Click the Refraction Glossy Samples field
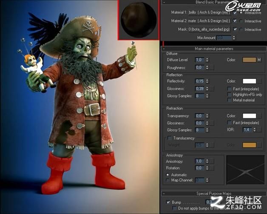This screenshot has height=214, width=267. [200, 130]
